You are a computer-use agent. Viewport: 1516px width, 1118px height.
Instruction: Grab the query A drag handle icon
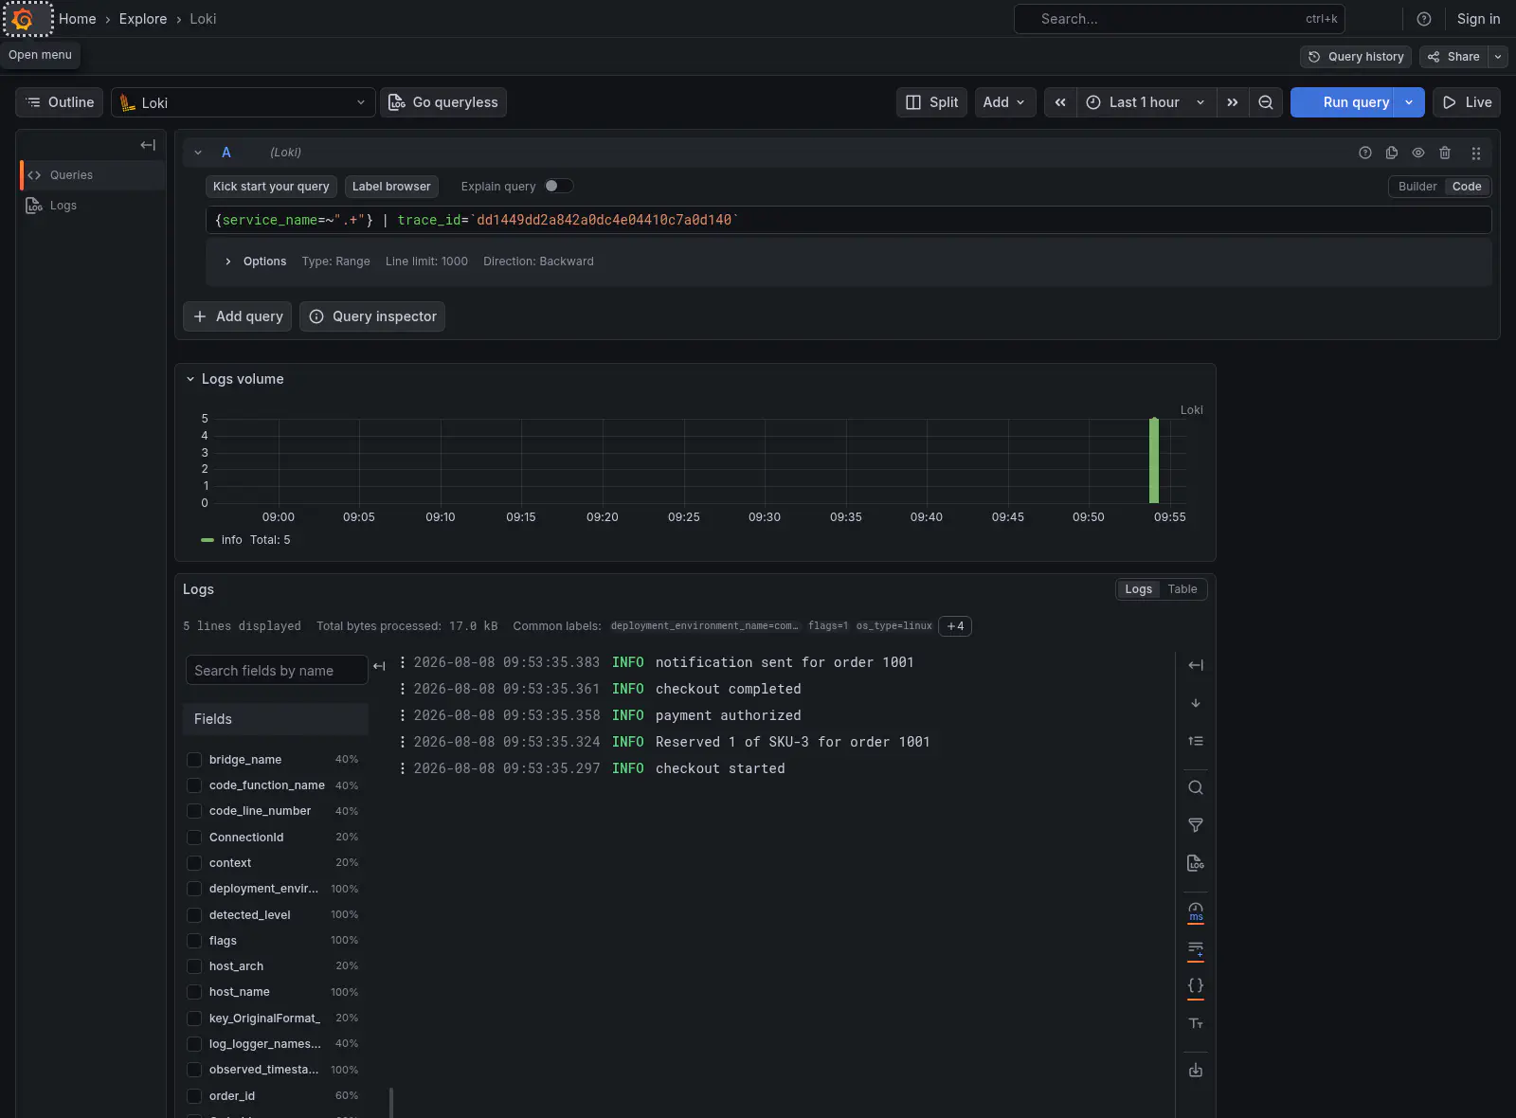coord(1476,153)
